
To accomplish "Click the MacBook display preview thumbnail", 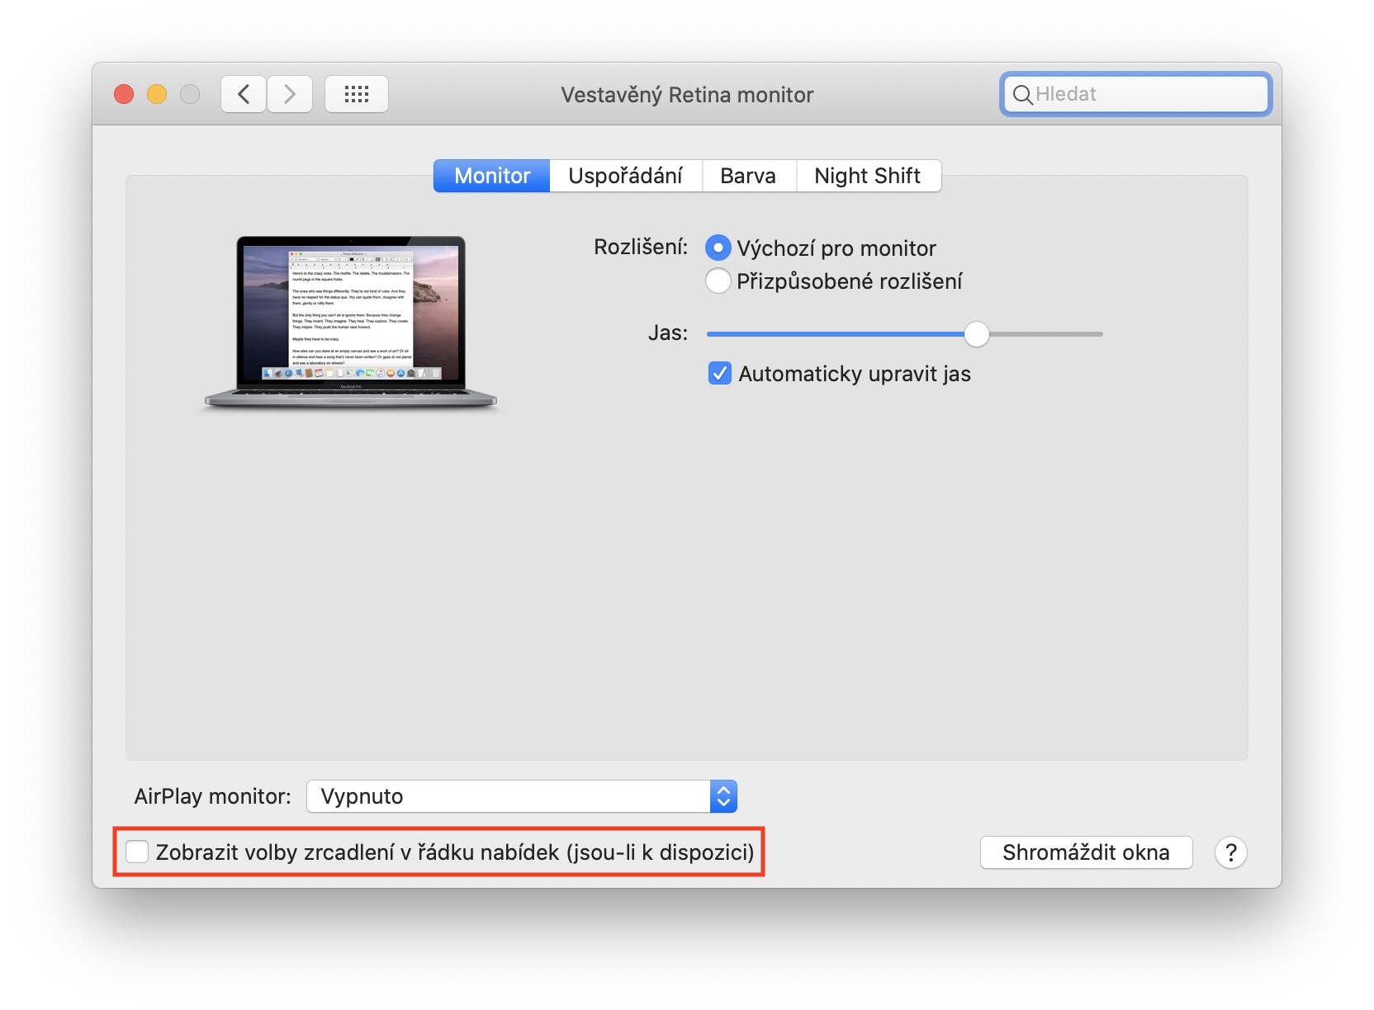I will [x=351, y=323].
